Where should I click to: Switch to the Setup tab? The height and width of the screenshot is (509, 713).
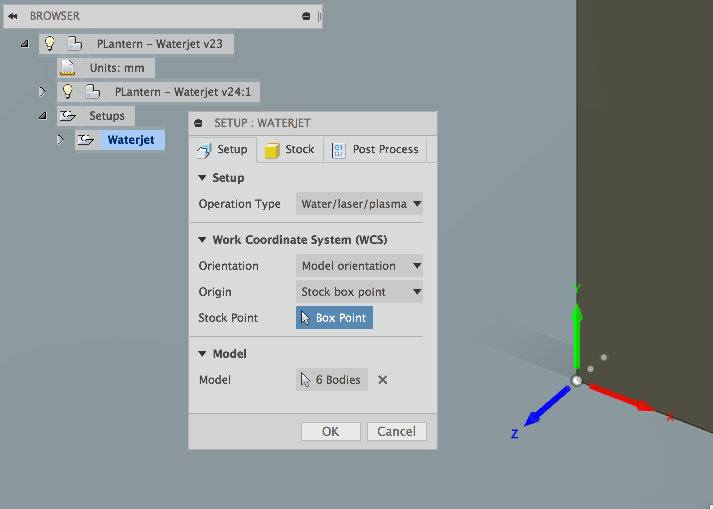(223, 150)
